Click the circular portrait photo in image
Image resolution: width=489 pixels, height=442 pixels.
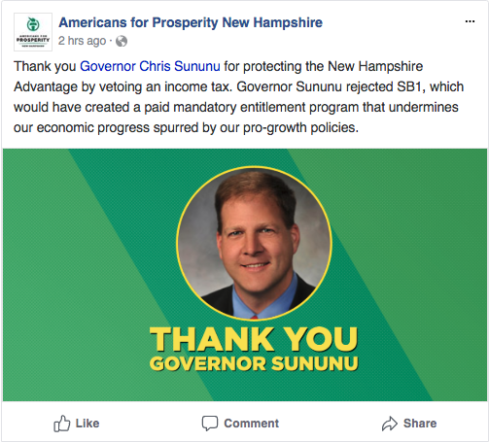point(254,243)
